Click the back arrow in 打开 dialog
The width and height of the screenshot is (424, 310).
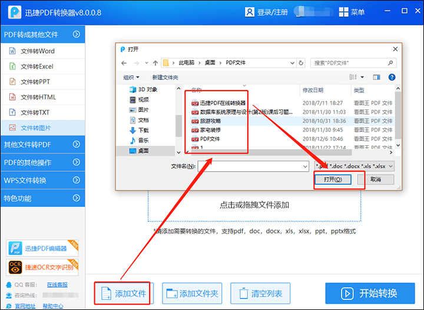pyautogui.click(x=124, y=63)
